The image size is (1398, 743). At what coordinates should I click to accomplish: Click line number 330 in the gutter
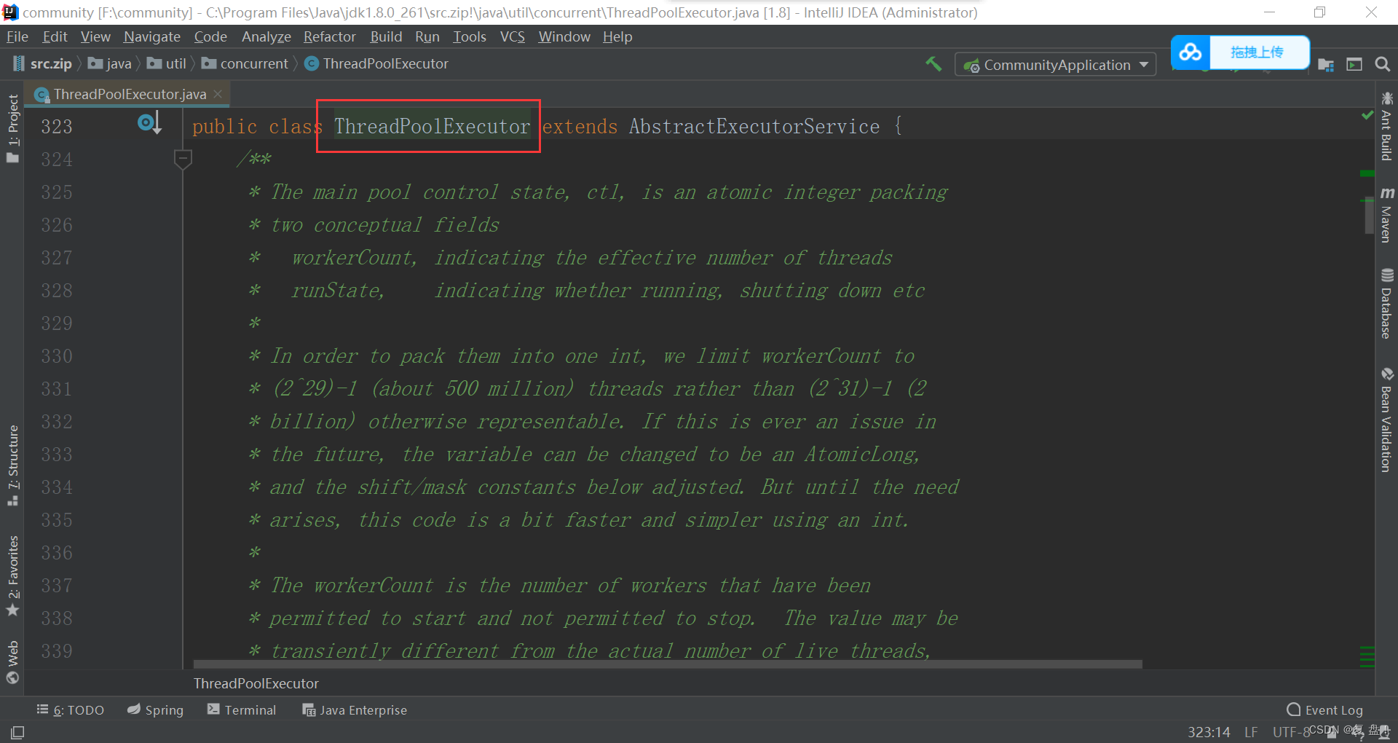point(57,356)
